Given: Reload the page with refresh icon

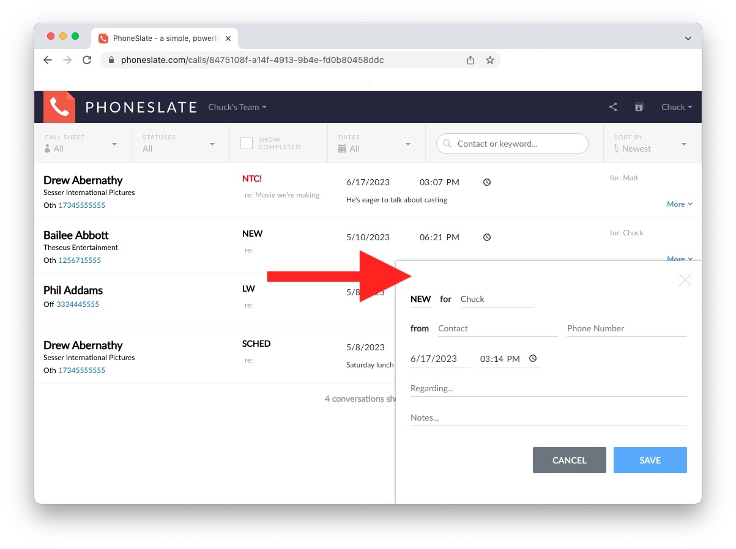Looking at the screenshot, I should 87,60.
